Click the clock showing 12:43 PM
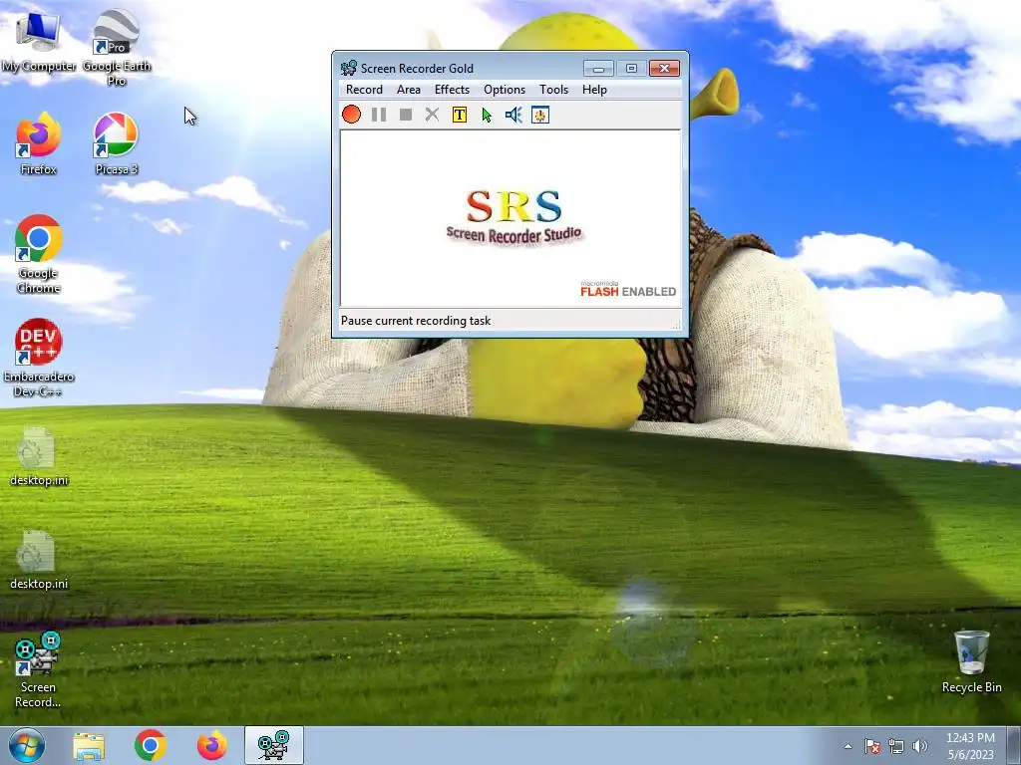The height and width of the screenshot is (765, 1021). click(970, 745)
